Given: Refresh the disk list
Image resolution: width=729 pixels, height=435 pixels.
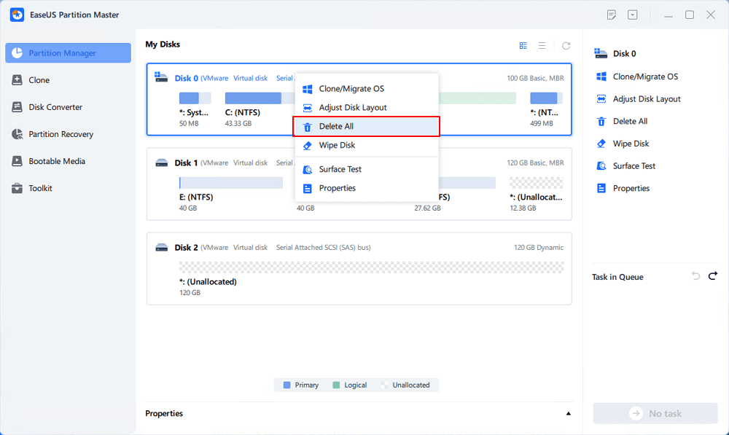Looking at the screenshot, I should coord(566,46).
